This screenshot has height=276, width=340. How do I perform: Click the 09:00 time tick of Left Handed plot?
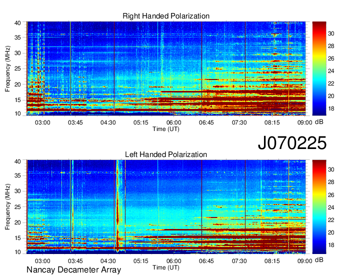[305, 261]
